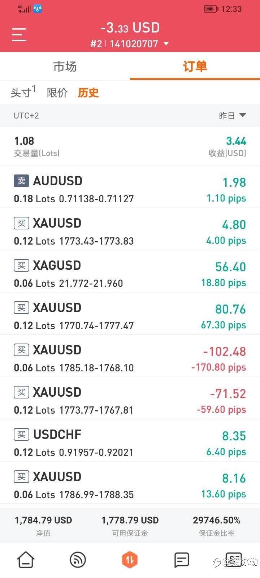View the 29746.50% margin level
This screenshot has height=578, width=260.
click(217, 520)
